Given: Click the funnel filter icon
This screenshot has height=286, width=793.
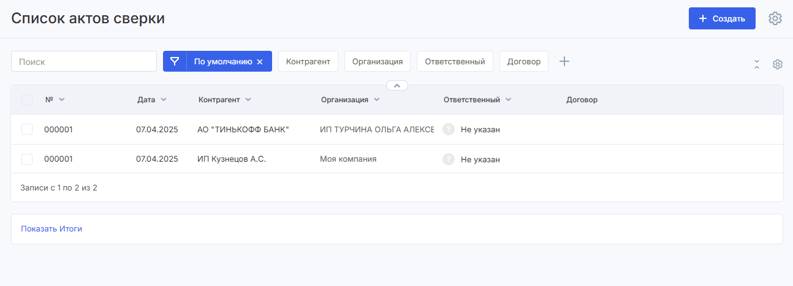Looking at the screenshot, I should click(x=175, y=61).
